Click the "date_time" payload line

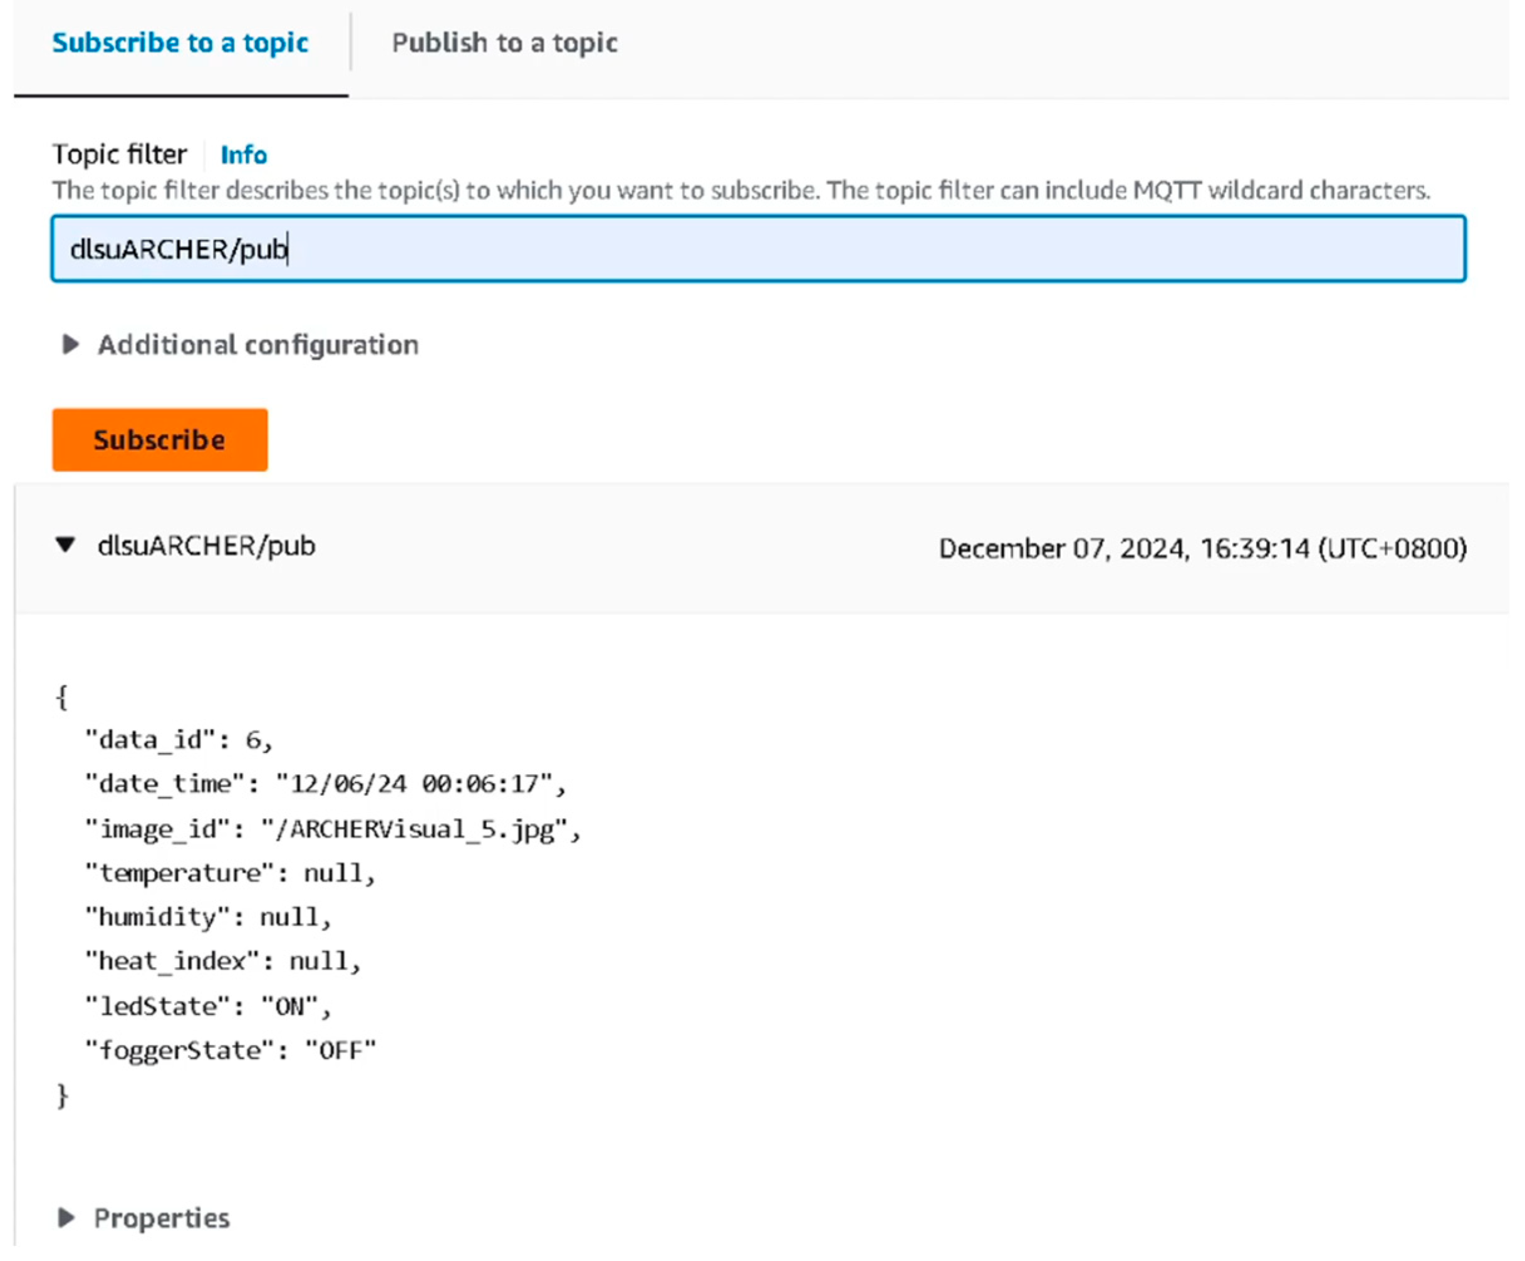tap(325, 784)
